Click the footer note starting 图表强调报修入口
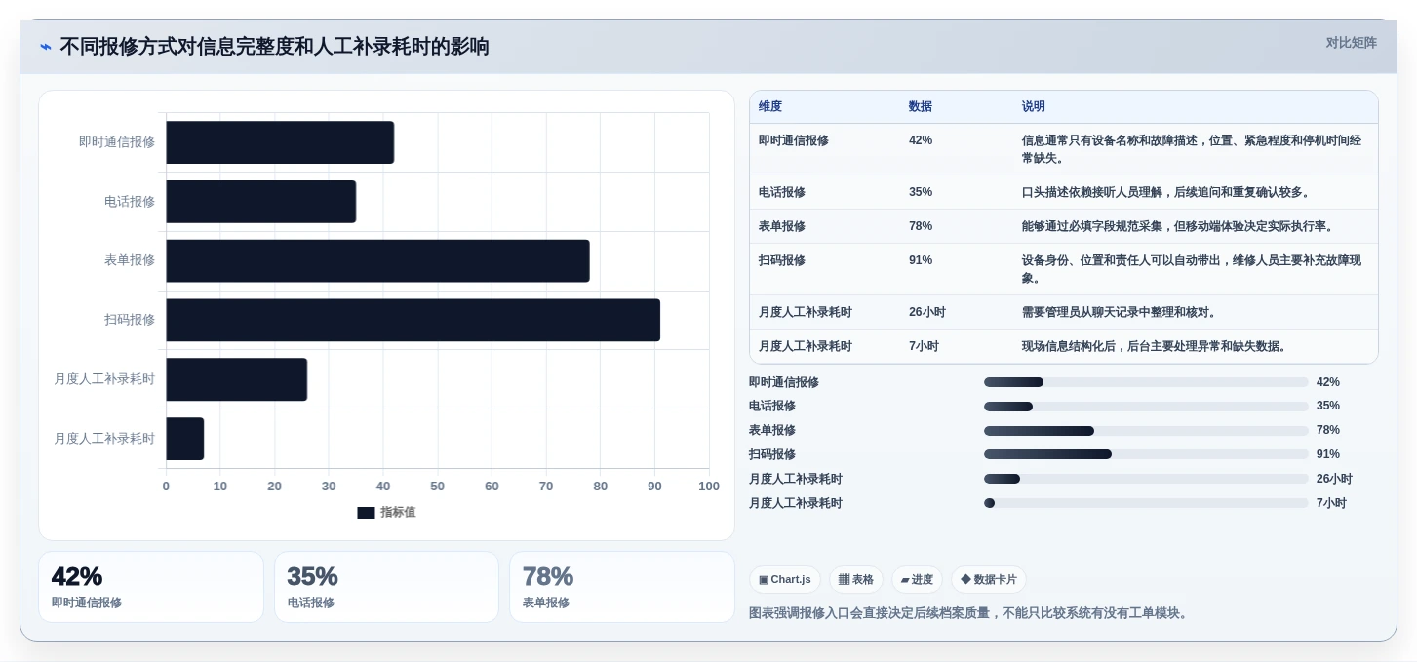Screen dimensions: 1417x662 coord(970,613)
